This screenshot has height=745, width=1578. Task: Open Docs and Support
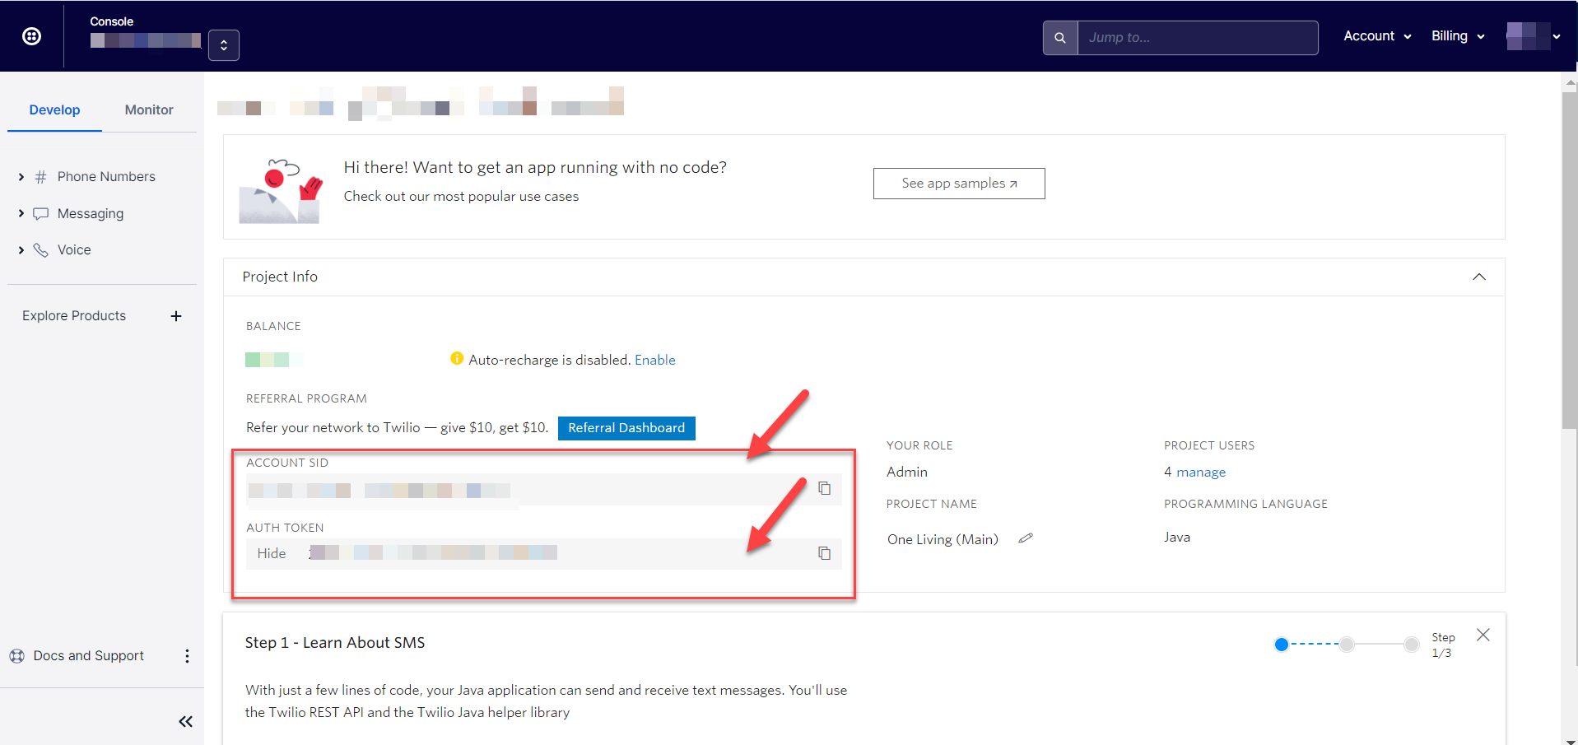pyautogui.click(x=88, y=656)
